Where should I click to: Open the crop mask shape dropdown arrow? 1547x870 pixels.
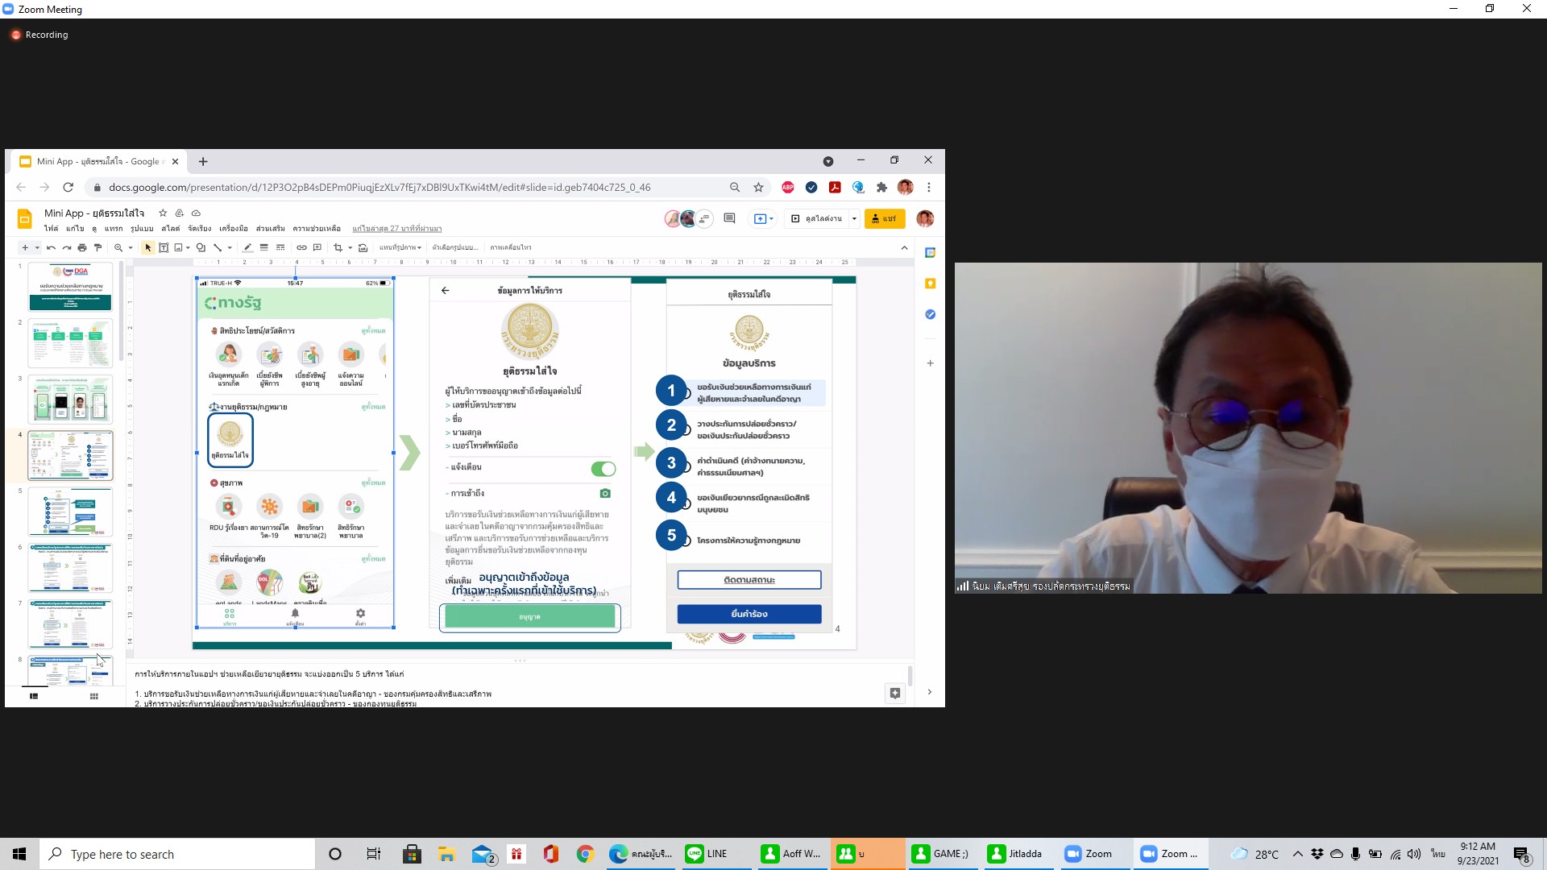pos(350,247)
